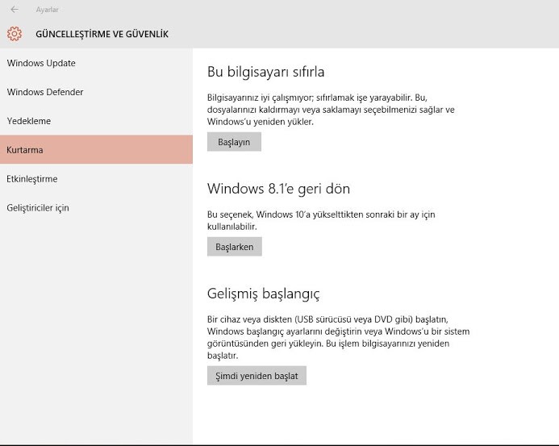Go back using the arrow icon

[15, 10]
